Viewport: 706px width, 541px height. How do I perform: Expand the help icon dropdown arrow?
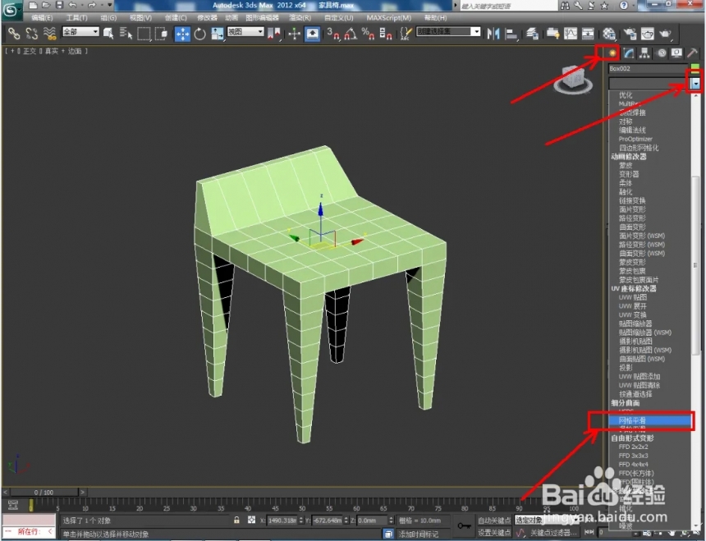[635, 6]
